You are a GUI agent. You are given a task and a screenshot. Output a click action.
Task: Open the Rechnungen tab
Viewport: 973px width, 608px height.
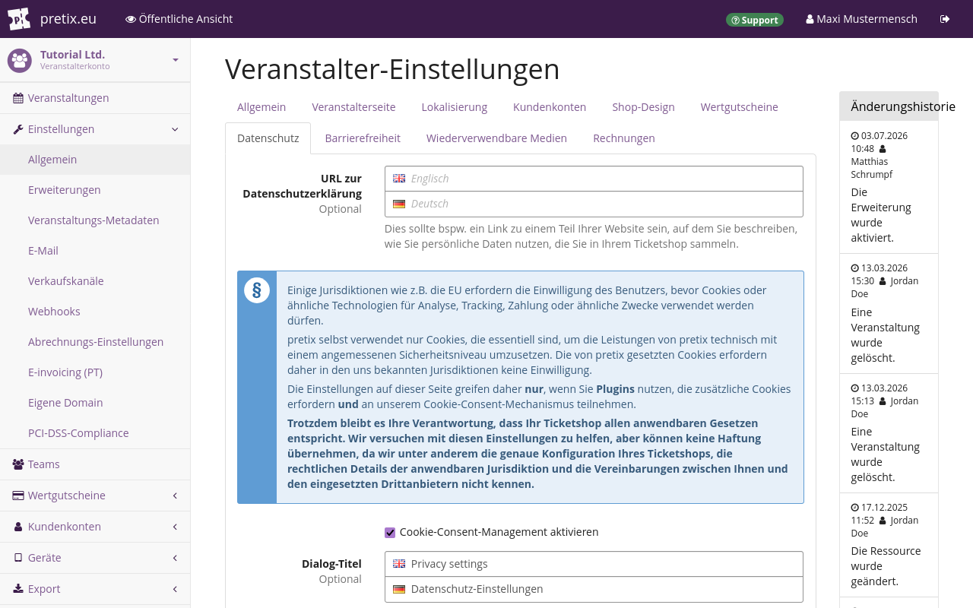[624, 138]
